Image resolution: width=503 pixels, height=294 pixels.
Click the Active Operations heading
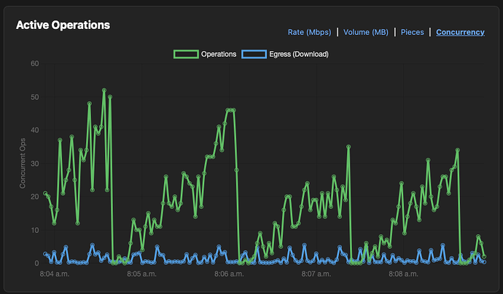(63, 25)
